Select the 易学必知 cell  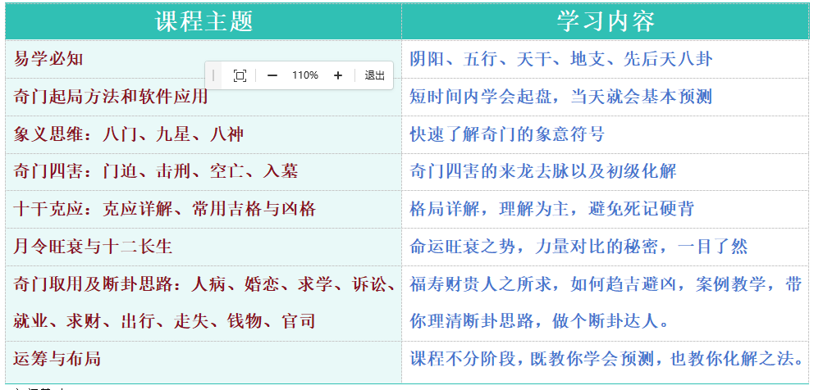[49, 59]
